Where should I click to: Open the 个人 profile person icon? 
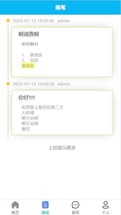point(106,205)
